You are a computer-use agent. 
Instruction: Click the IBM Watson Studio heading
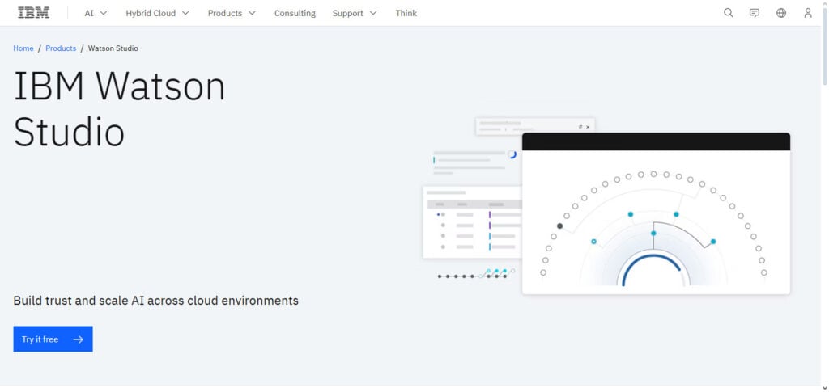click(120, 108)
